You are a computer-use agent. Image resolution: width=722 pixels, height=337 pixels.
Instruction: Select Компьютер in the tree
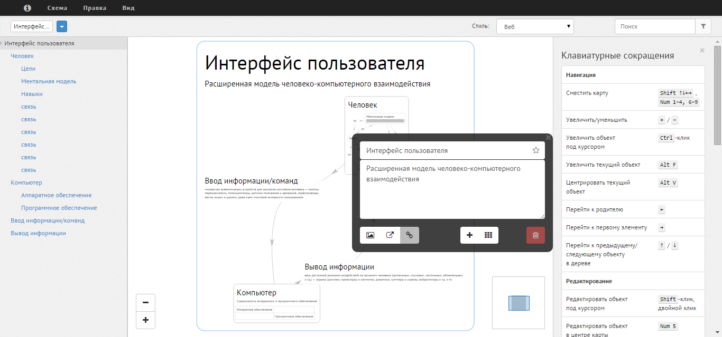click(x=26, y=182)
